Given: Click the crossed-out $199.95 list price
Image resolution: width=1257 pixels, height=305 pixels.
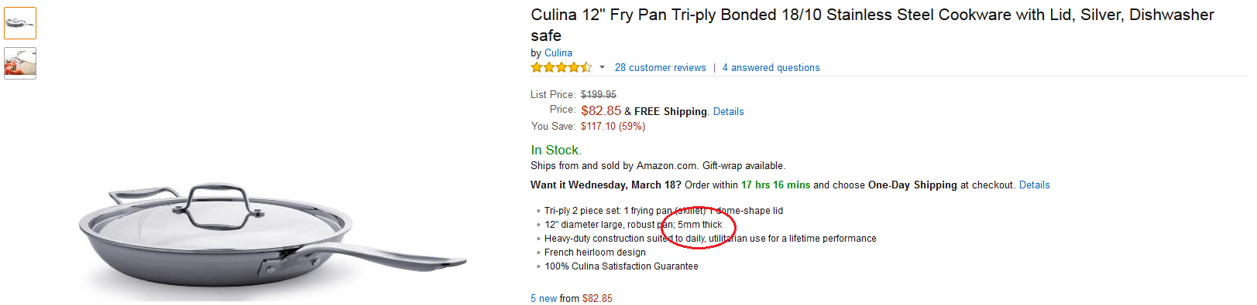Looking at the screenshot, I should (x=599, y=95).
